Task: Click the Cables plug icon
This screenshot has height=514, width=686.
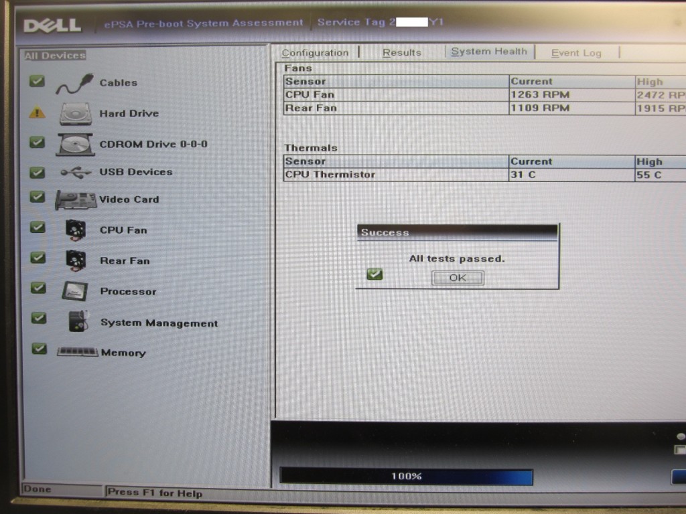Action: click(x=75, y=84)
